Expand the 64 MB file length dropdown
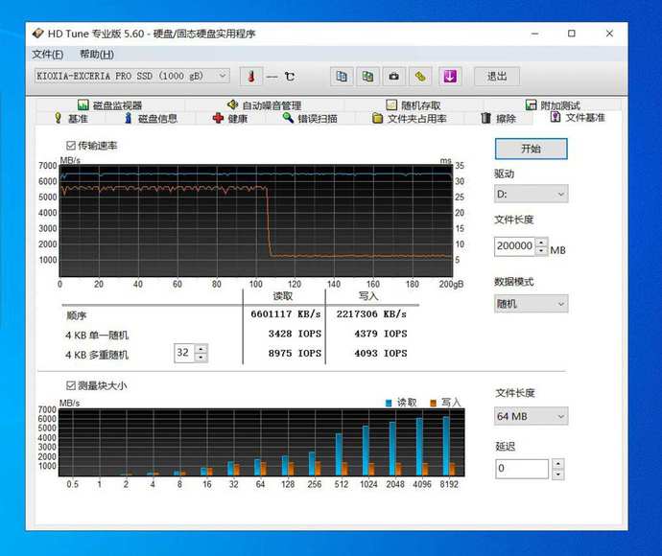The image size is (662, 556). pyautogui.click(x=531, y=416)
